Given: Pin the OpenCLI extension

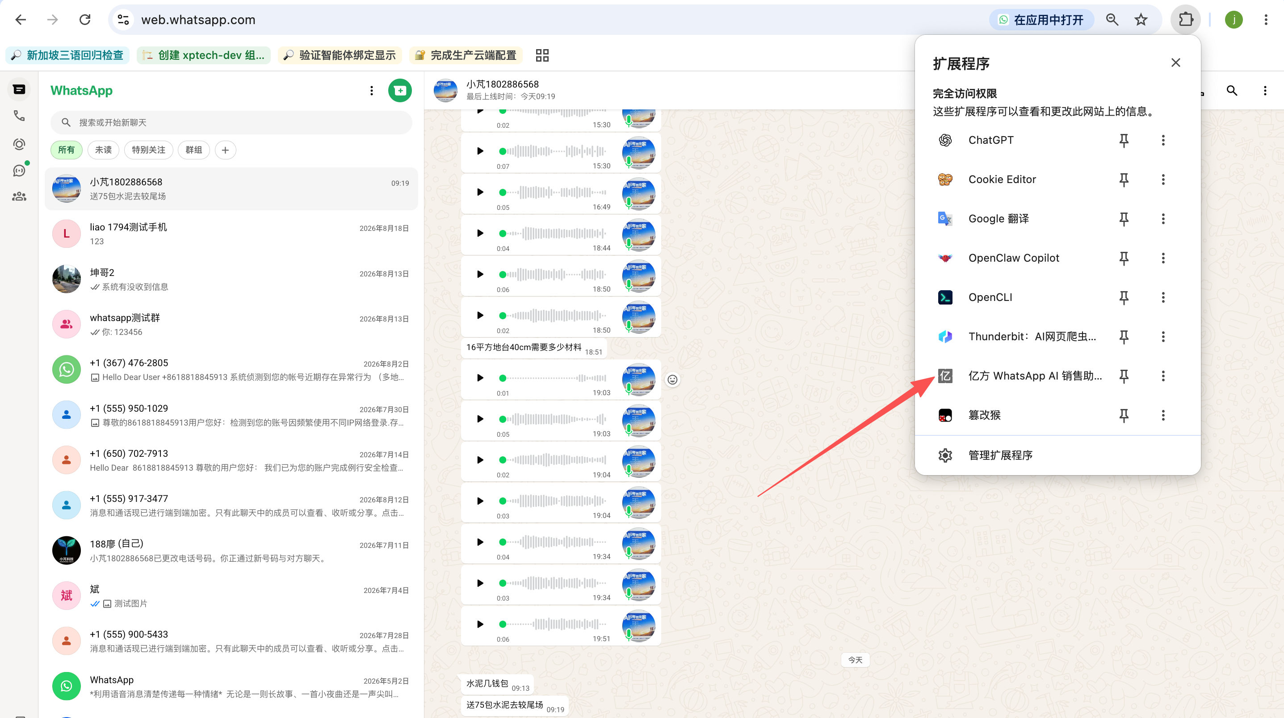Looking at the screenshot, I should point(1124,297).
